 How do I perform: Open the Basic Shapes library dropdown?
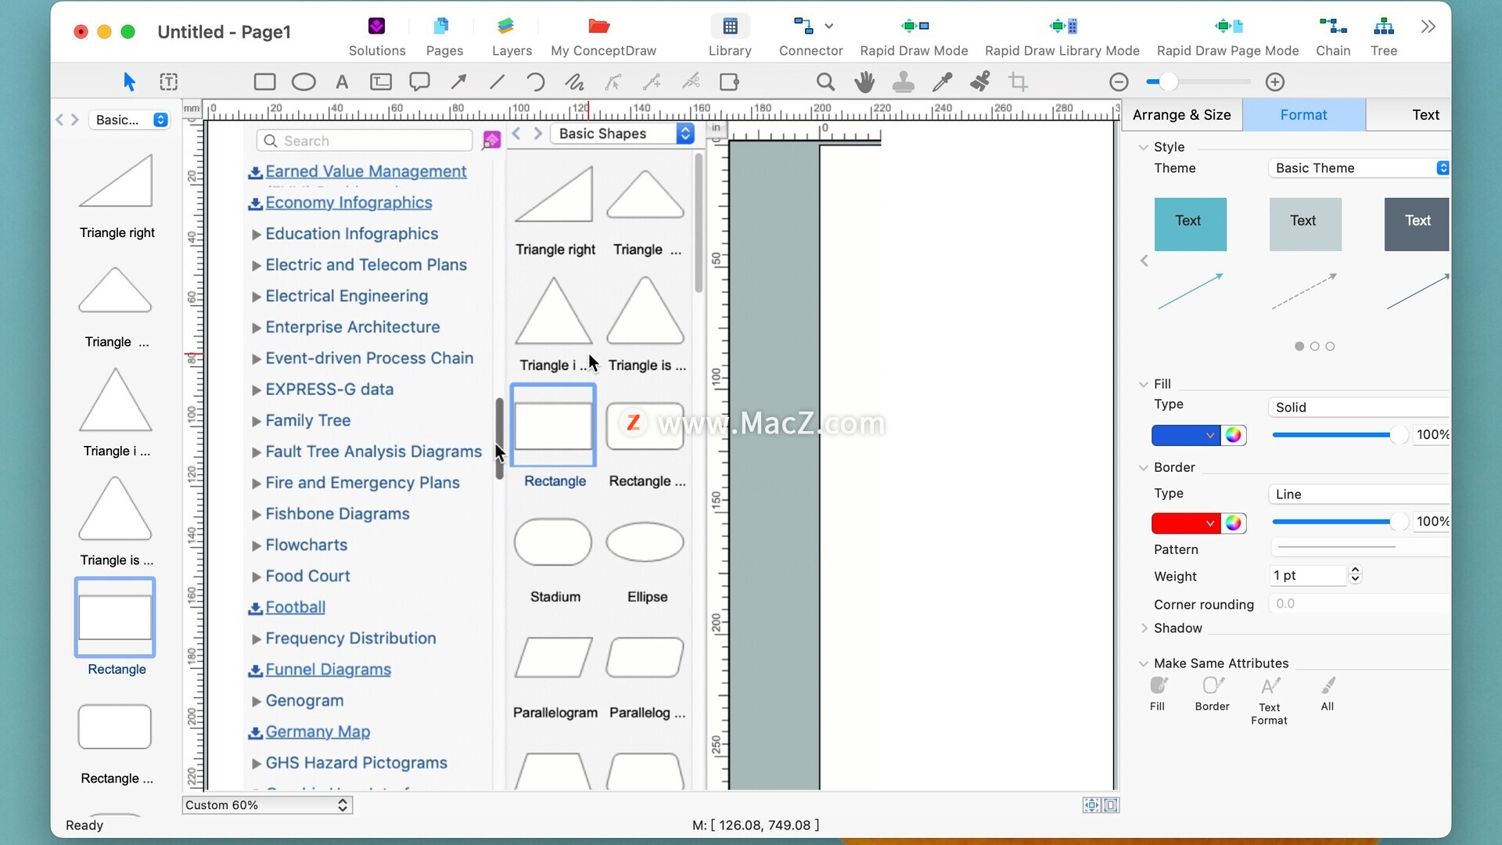tap(623, 134)
